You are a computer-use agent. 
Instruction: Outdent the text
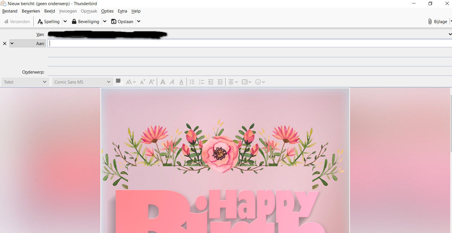tap(211, 82)
